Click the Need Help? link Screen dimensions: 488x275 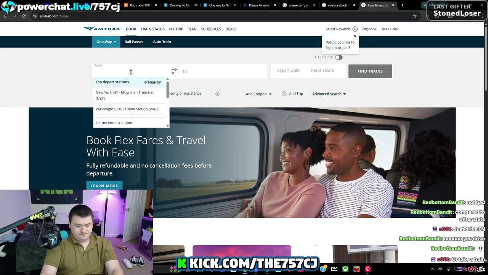(390, 29)
